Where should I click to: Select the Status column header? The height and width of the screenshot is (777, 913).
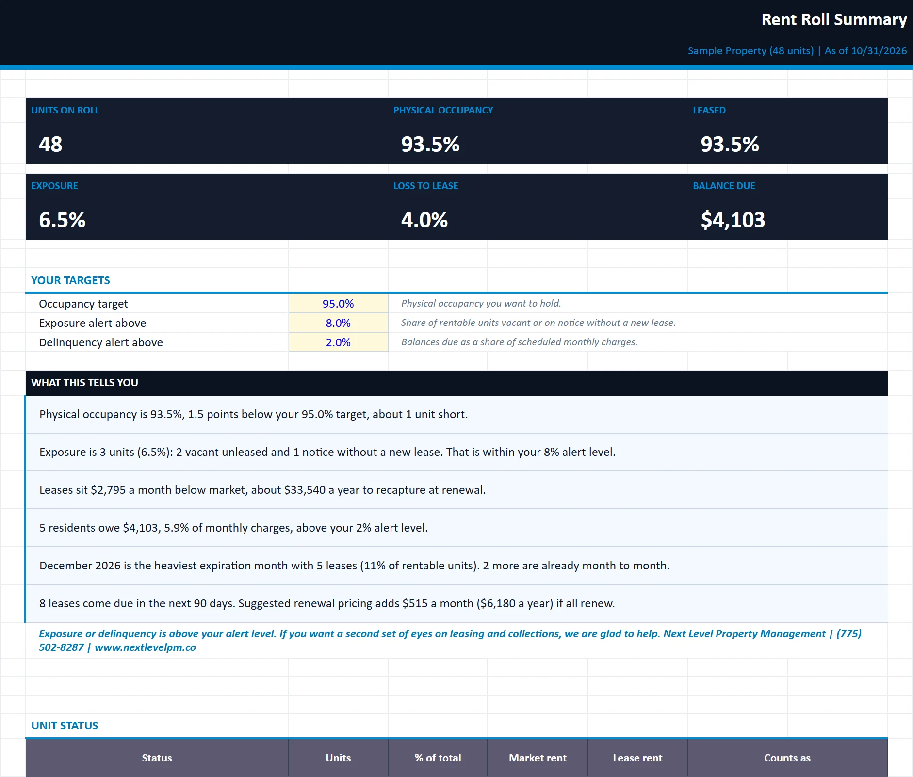pyautogui.click(x=157, y=758)
